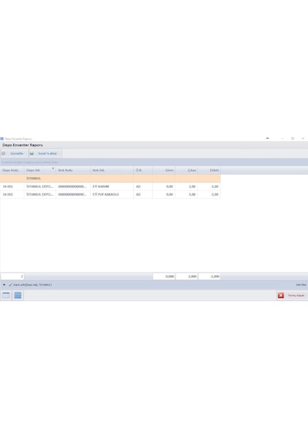Select the first grid layout icon at bottom left

click(x=6, y=296)
